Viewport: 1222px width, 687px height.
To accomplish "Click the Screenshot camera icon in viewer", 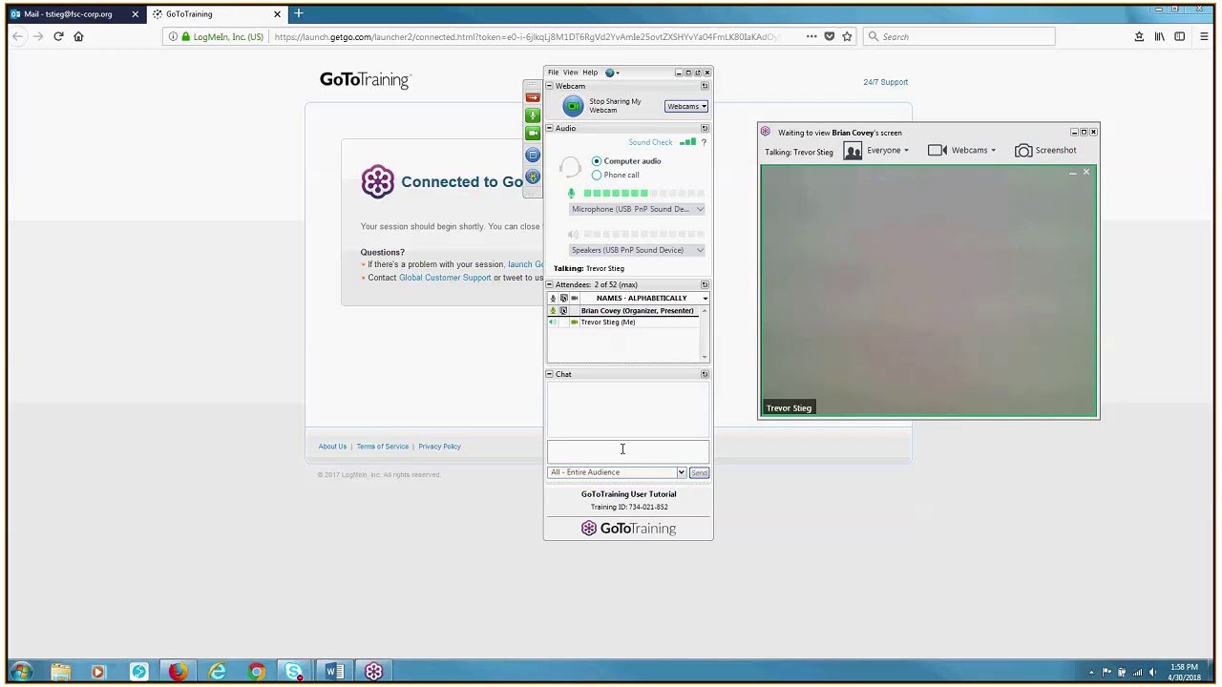I will [1023, 150].
